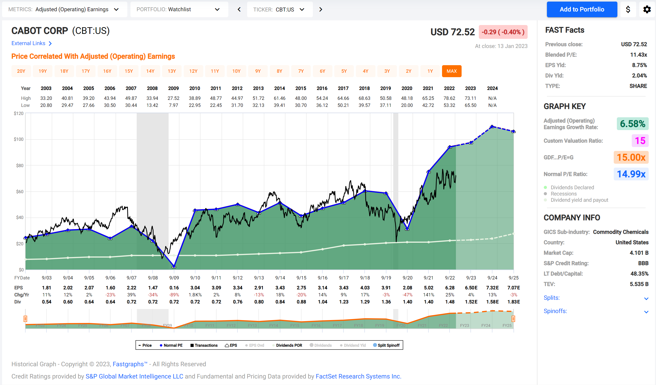The width and height of the screenshot is (656, 385).
Task: Click the External Links chevron arrow
Action: click(50, 44)
